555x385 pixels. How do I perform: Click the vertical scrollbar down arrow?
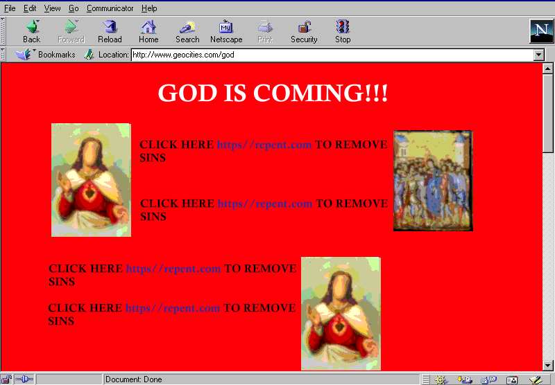pyautogui.click(x=547, y=365)
